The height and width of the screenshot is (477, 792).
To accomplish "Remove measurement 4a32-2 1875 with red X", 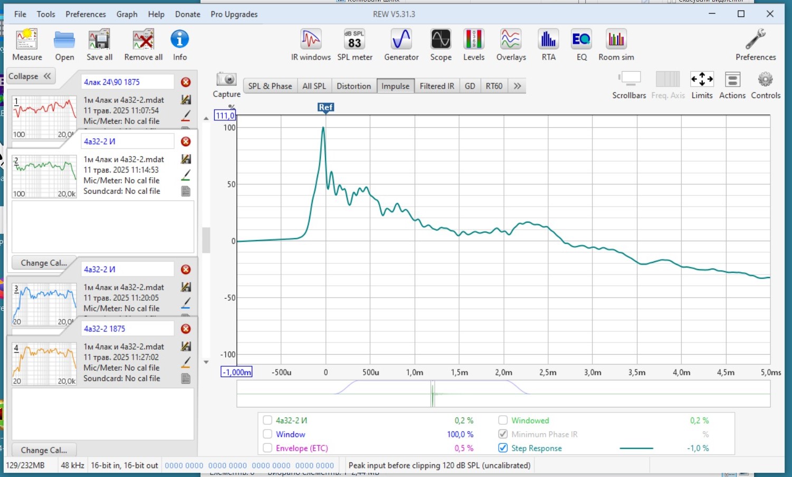I will point(186,329).
